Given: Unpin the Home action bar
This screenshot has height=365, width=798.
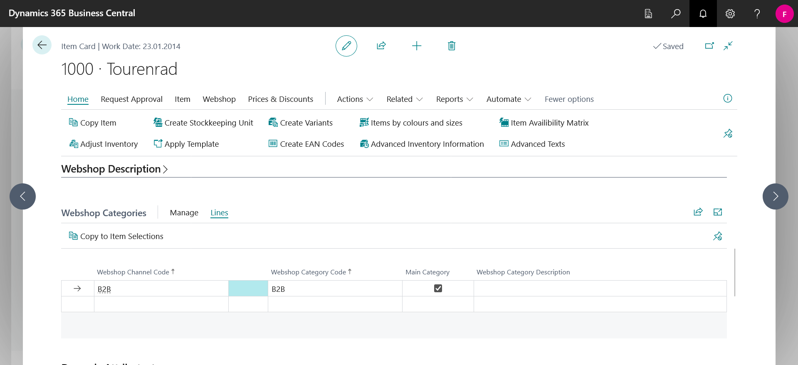Looking at the screenshot, I should coord(728,133).
